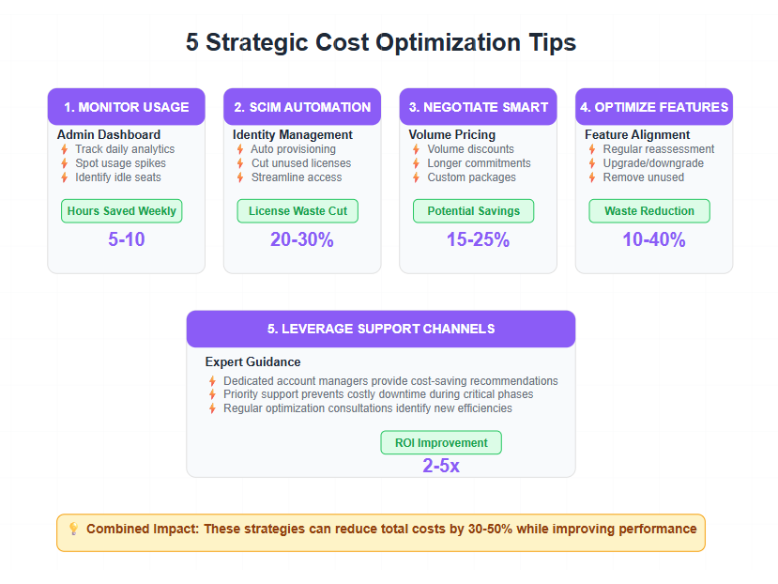Click lightning icon beside Volume discounts

(x=417, y=149)
